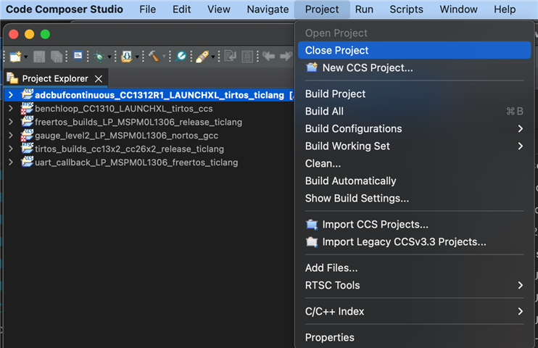This screenshot has width=538, height=348.
Task: Choose Build Project menu item
Action: click(415, 94)
